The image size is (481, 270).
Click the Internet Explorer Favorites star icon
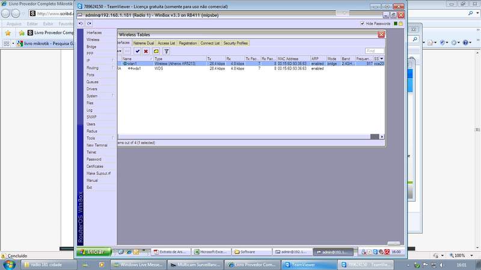point(8,33)
